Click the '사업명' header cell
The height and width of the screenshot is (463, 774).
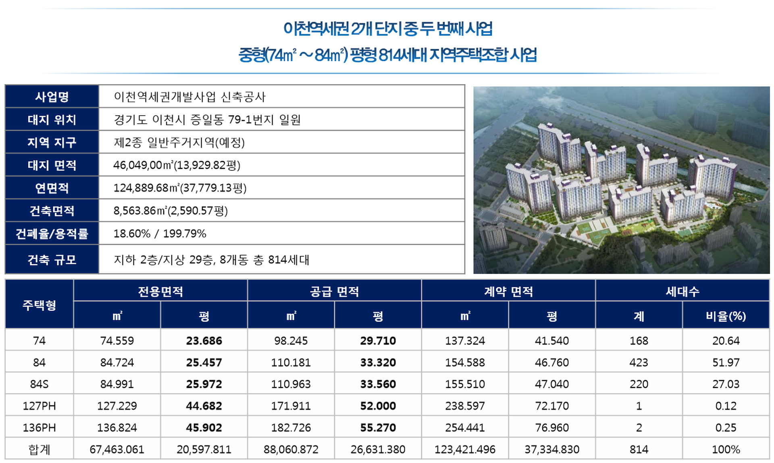point(52,96)
